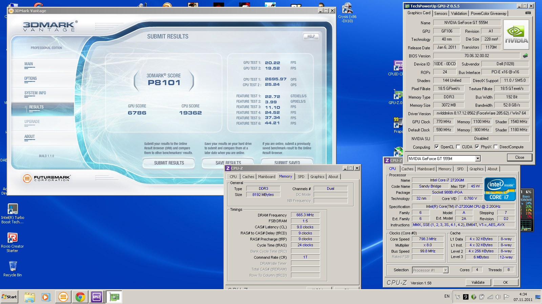Open the GPU selection dropdown in GPU-Z
The width and height of the screenshot is (542, 304).
point(478,158)
